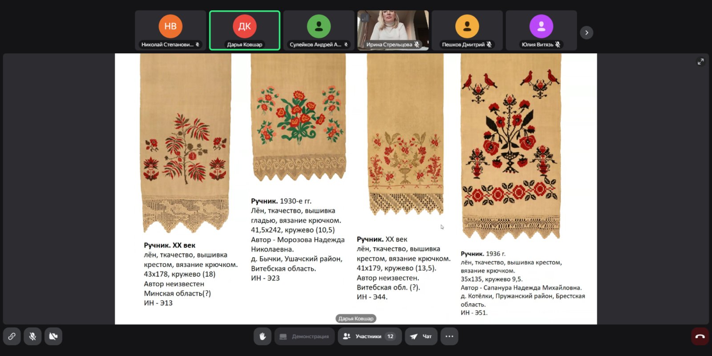Turn on the camera
The height and width of the screenshot is (356, 712).
pos(53,336)
